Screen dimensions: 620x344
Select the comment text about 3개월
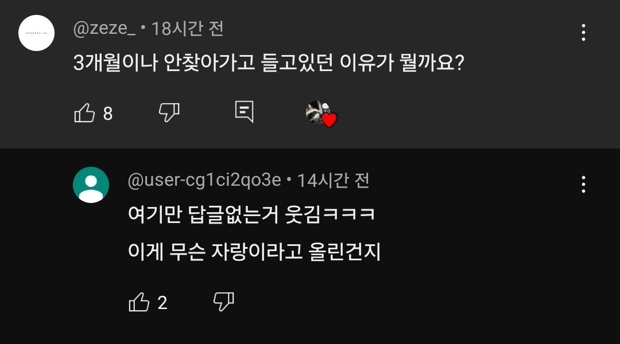[269, 62]
